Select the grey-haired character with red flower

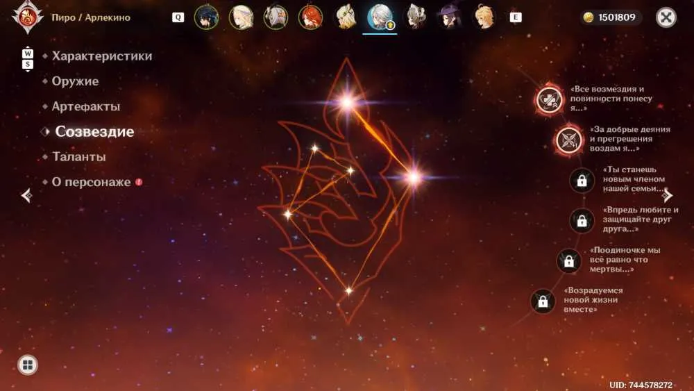tap(276, 17)
